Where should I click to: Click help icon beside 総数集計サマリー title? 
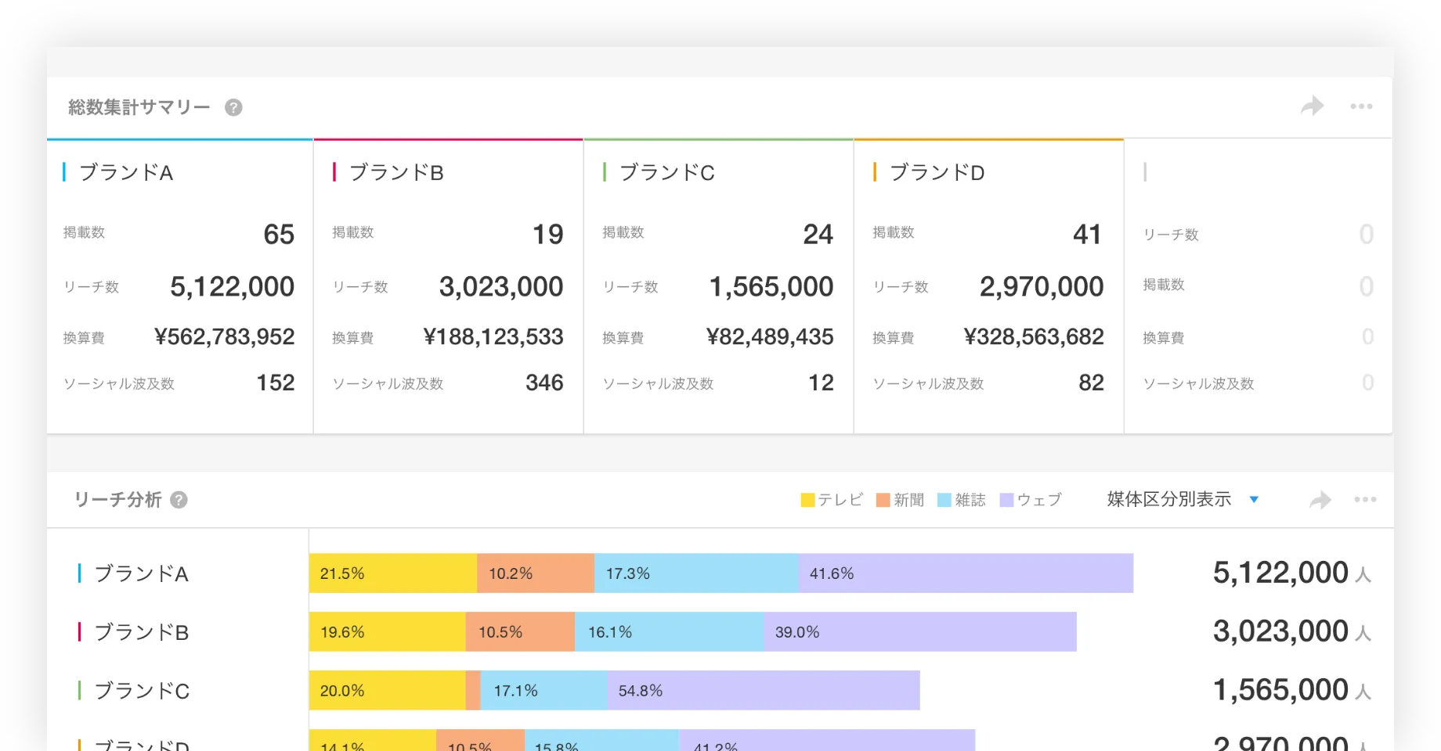(x=233, y=108)
